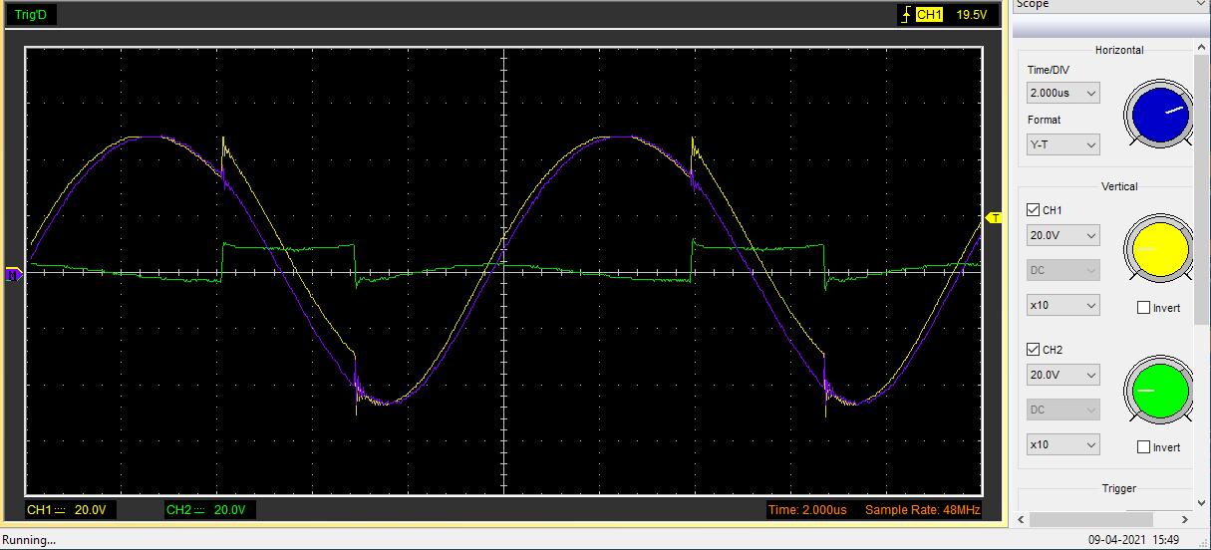Click the Sample Rate: 48MHz readout
This screenshot has height=550, width=1211.
point(922,510)
